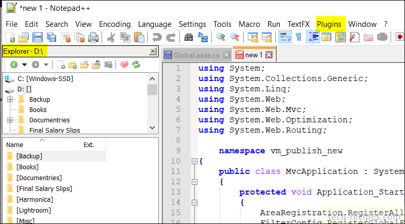Zoom out with the magnifier minus icon

click(234, 37)
